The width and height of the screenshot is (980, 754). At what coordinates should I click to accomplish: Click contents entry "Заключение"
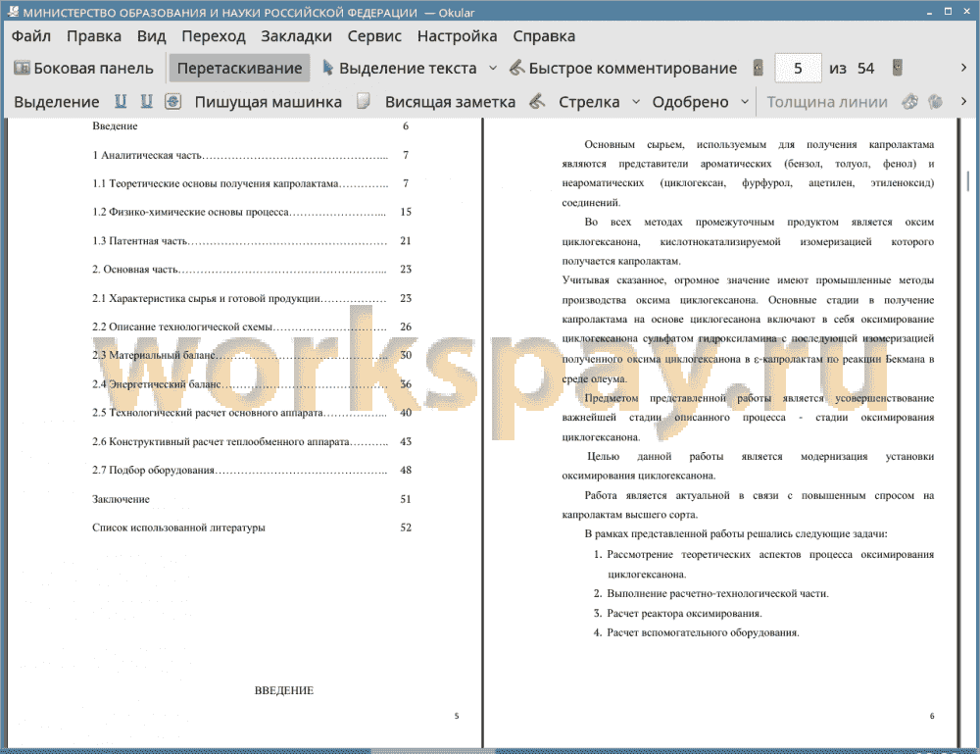pos(121,499)
